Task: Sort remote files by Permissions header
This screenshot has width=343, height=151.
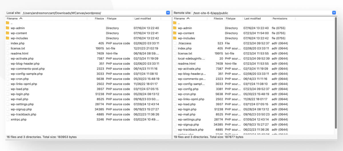Action: pyautogui.click(x=280, y=19)
